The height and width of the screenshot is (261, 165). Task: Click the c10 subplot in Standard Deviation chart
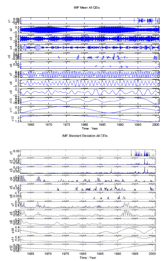[88, 231]
